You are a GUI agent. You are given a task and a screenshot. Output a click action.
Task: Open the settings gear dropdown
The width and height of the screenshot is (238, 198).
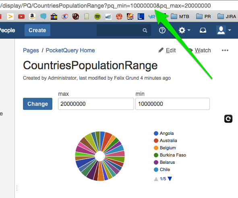tap(184, 30)
